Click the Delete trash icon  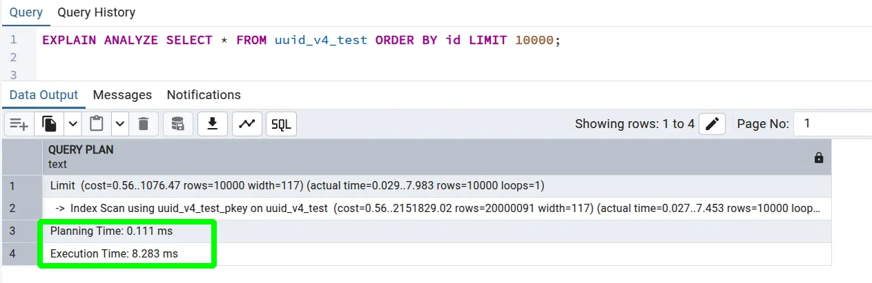point(144,124)
